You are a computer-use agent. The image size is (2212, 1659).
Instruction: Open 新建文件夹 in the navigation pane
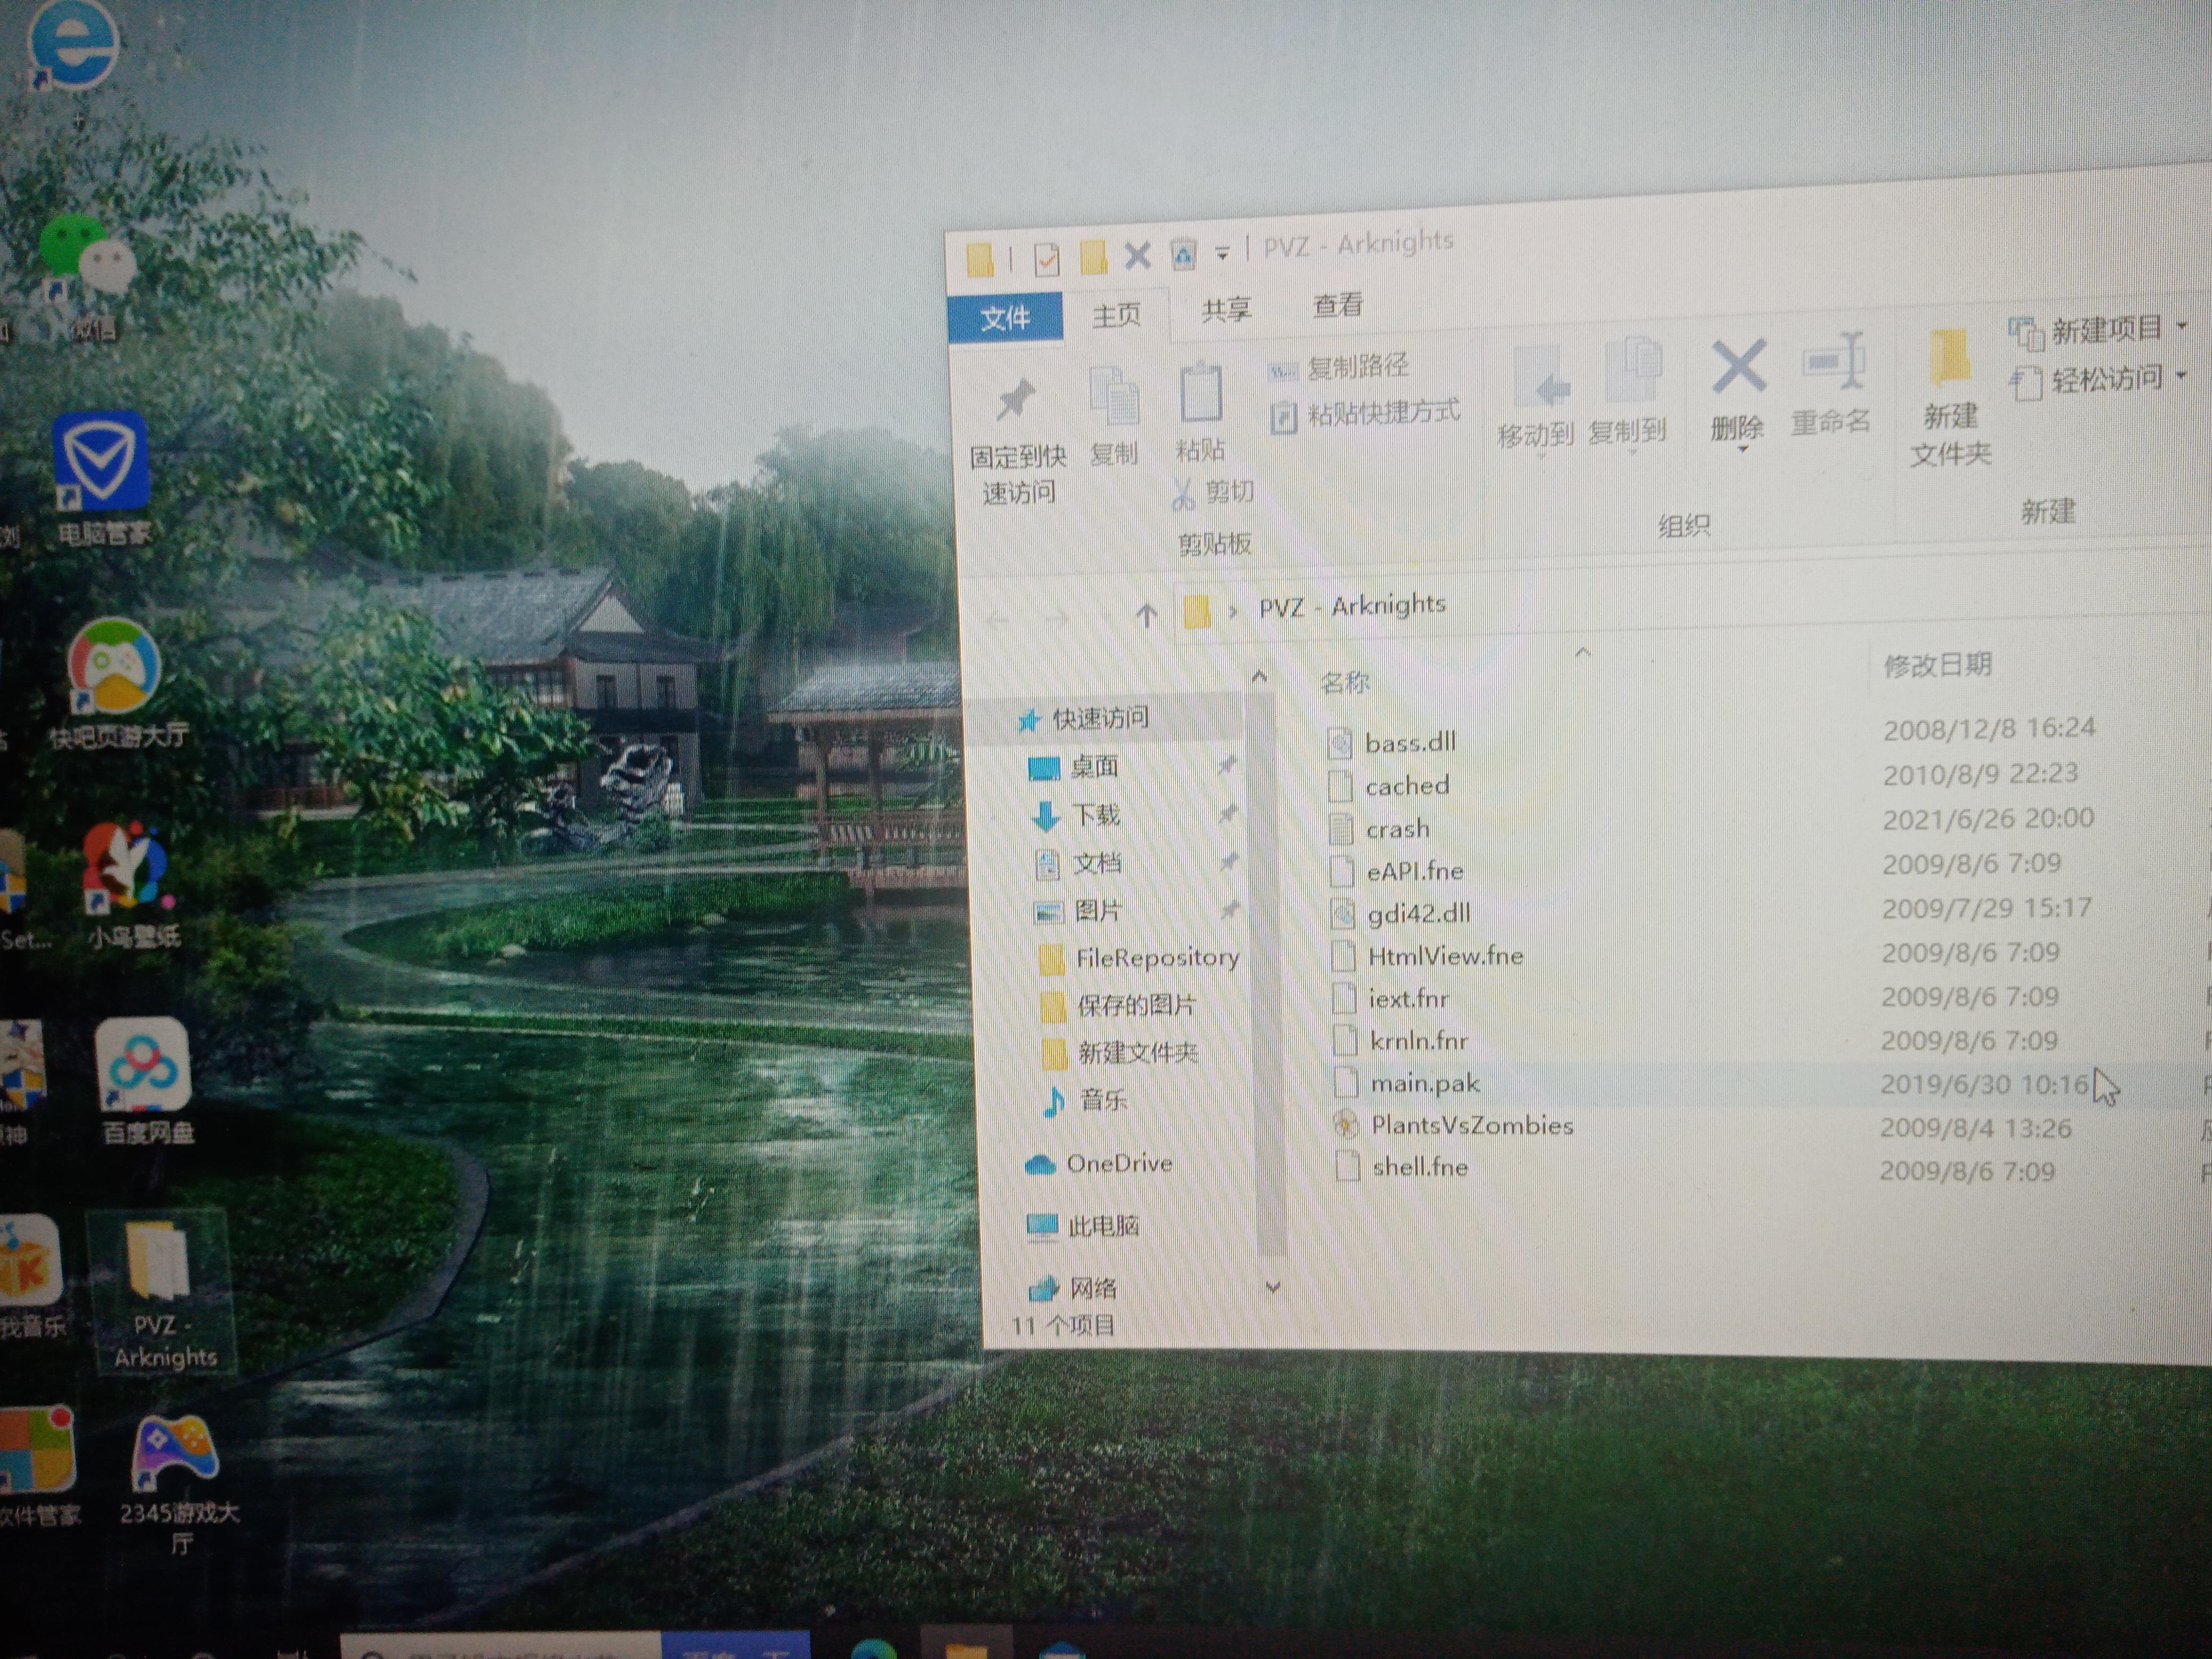pyautogui.click(x=1120, y=1053)
